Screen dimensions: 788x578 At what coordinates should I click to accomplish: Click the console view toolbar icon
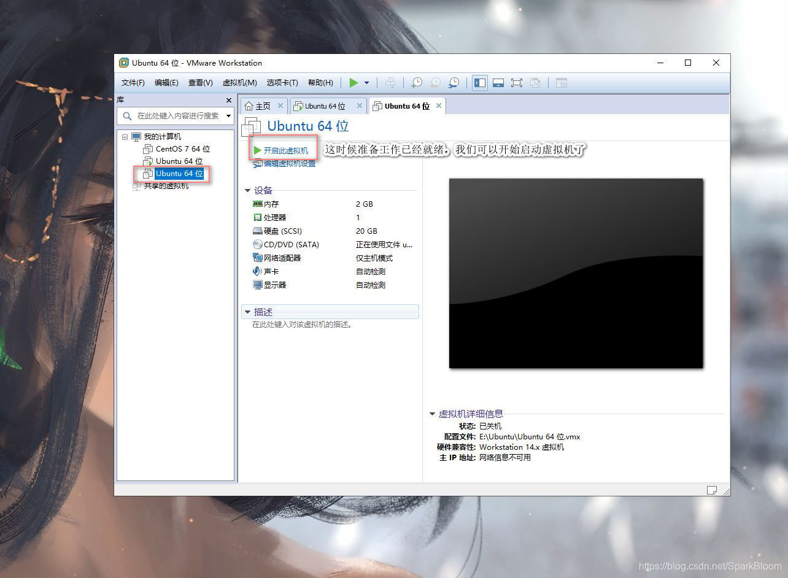(x=561, y=83)
